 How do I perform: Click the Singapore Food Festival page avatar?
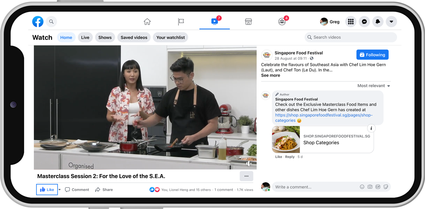point(267,55)
